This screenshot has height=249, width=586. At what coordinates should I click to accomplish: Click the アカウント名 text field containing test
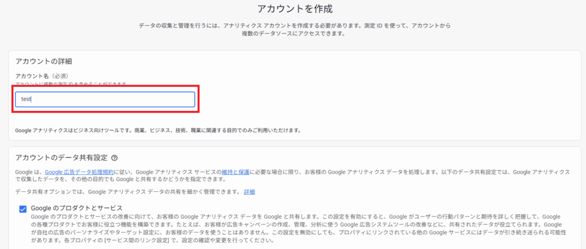105,99
